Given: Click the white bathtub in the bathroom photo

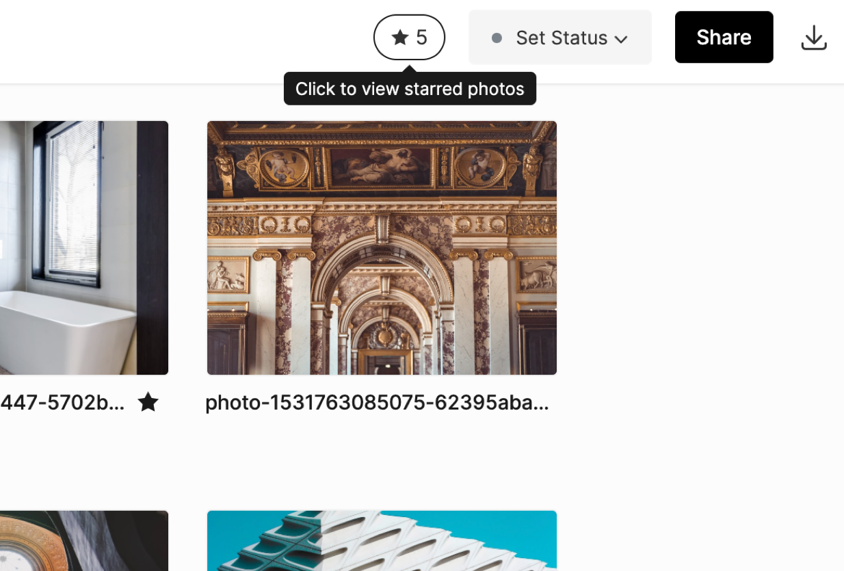Looking at the screenshot, I should (68, 335).
